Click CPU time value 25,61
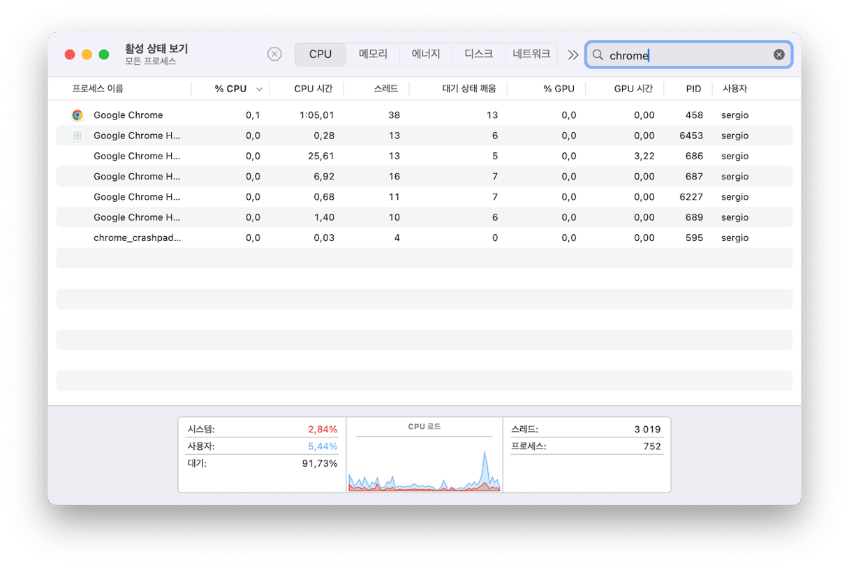This screenshot has height=568, width=849. pos(321,156)
